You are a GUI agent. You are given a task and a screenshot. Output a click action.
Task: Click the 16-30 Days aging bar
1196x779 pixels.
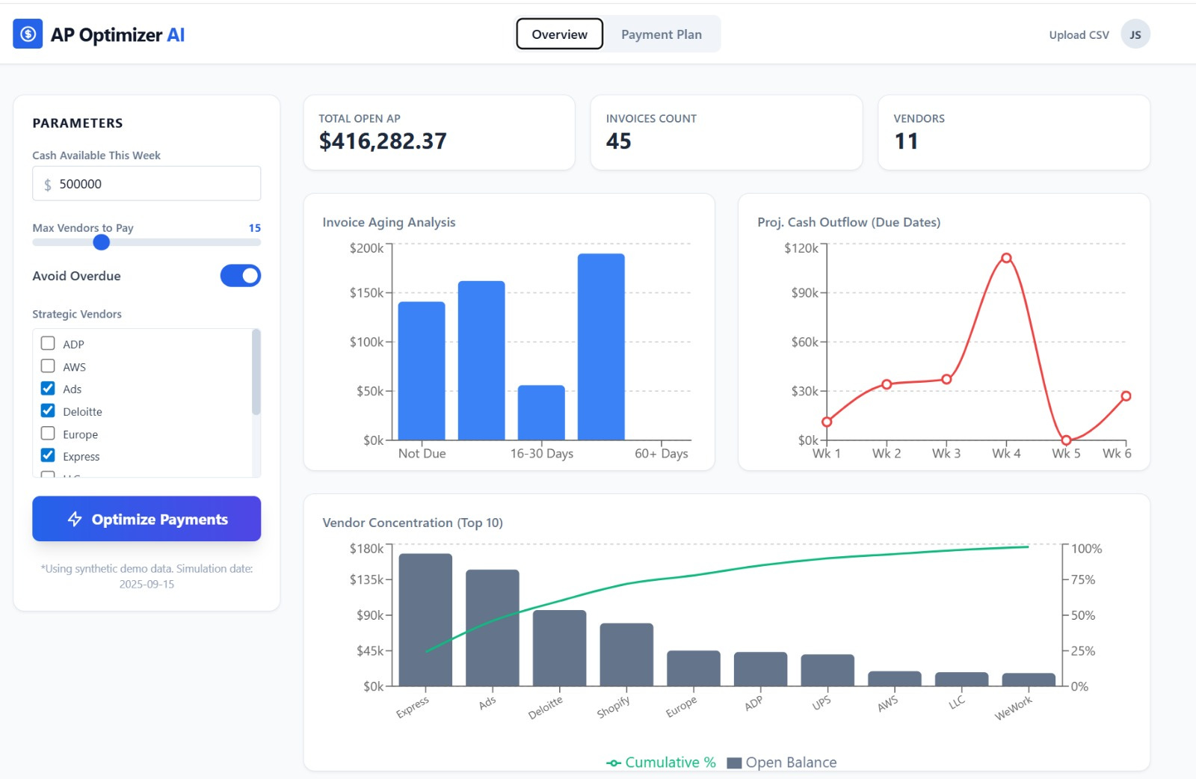(541, 413)
